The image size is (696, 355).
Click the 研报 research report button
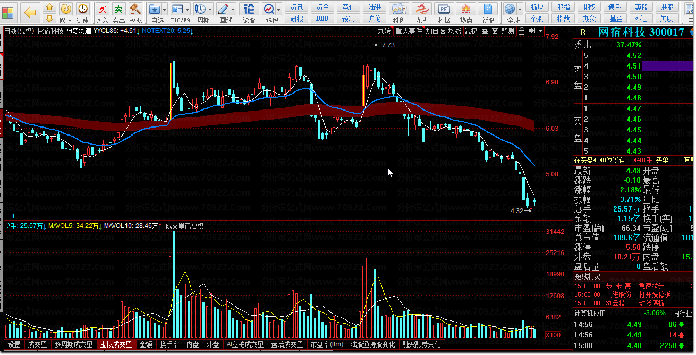(x=297, y=19)
